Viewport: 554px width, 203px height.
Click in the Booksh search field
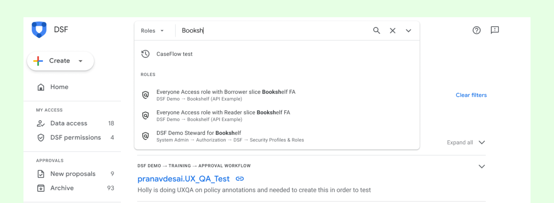click(274, 31)
